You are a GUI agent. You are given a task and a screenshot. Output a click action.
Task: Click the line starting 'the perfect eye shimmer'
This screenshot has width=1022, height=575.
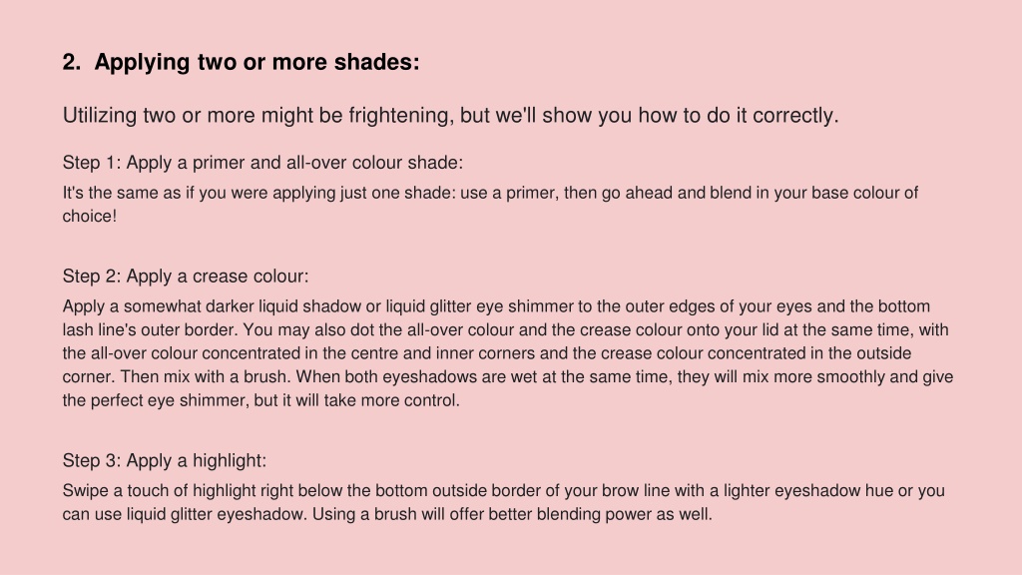261,400
